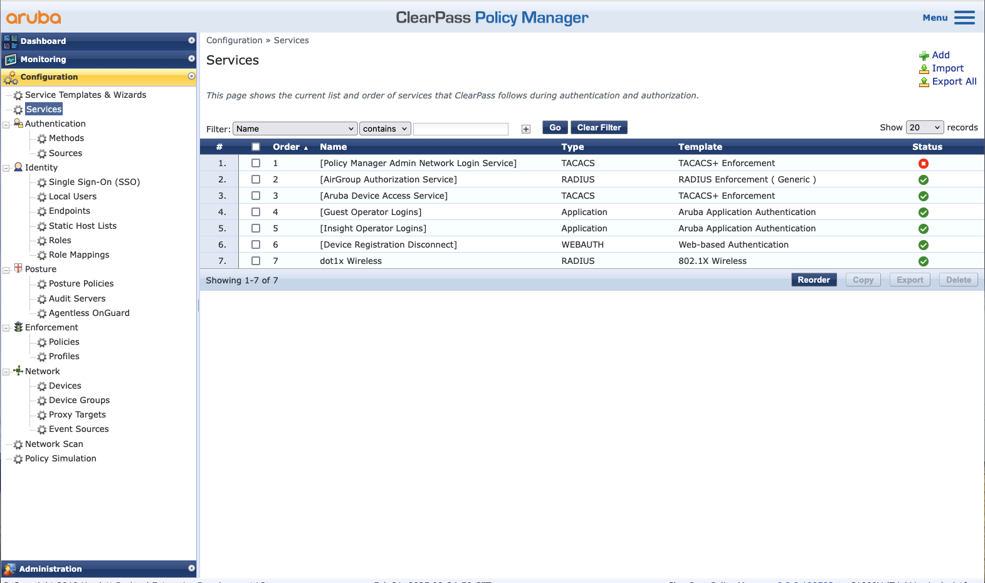Image resolution: width=985 pixels, height=583 pixels.
Task: Click the Go filter button
Action: coord(556,127)
